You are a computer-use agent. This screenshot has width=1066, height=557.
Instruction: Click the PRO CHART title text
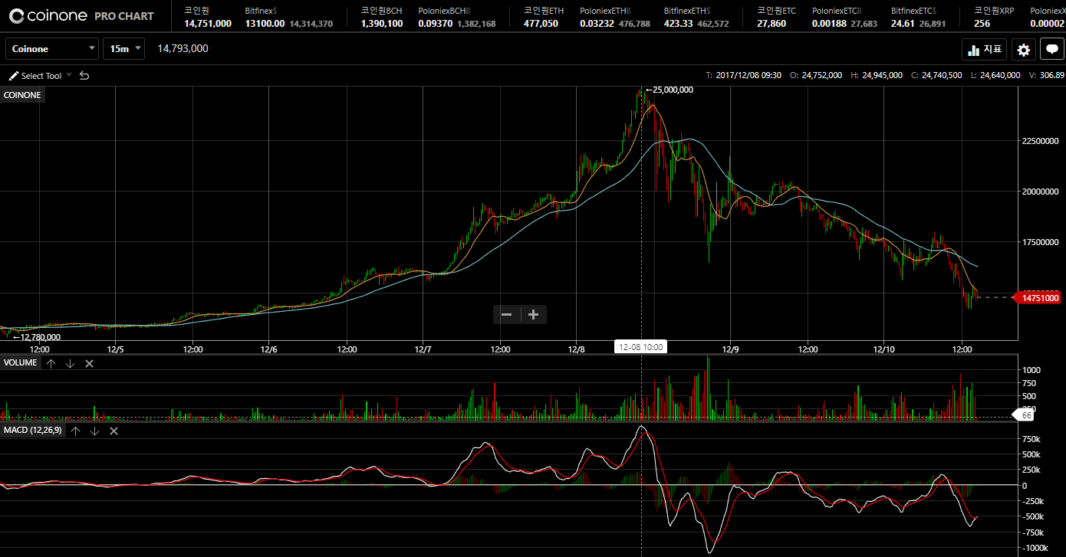coord(124,16)
